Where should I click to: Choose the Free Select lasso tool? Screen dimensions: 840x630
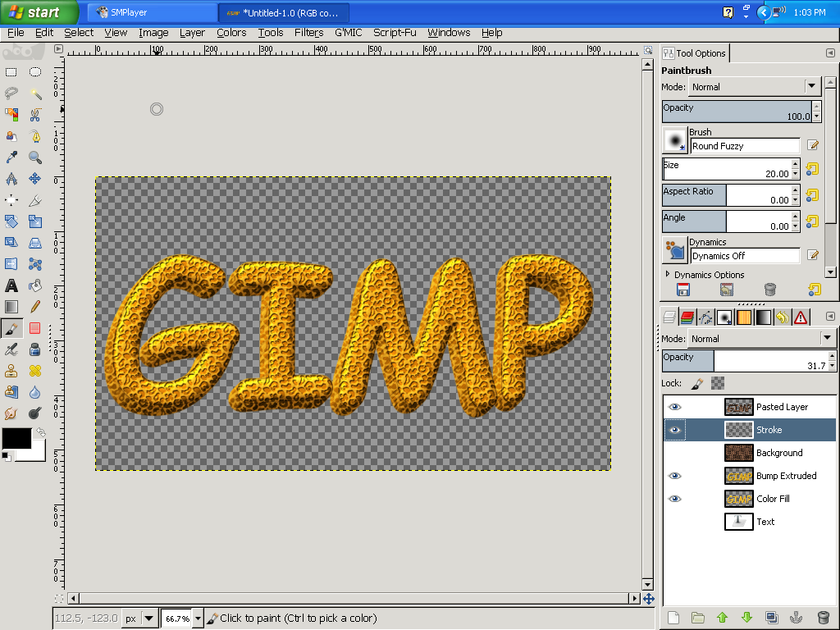(x=11, y=94)
